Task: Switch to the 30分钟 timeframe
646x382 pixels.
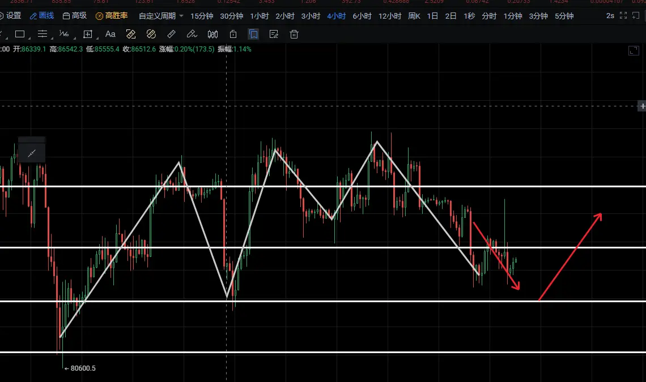Action: [x=232, y=16]
